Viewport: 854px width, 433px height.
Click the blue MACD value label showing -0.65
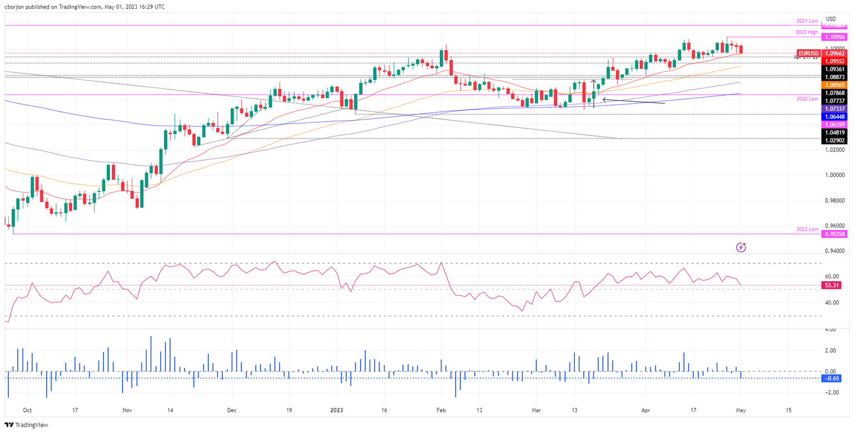coord(832,379)
